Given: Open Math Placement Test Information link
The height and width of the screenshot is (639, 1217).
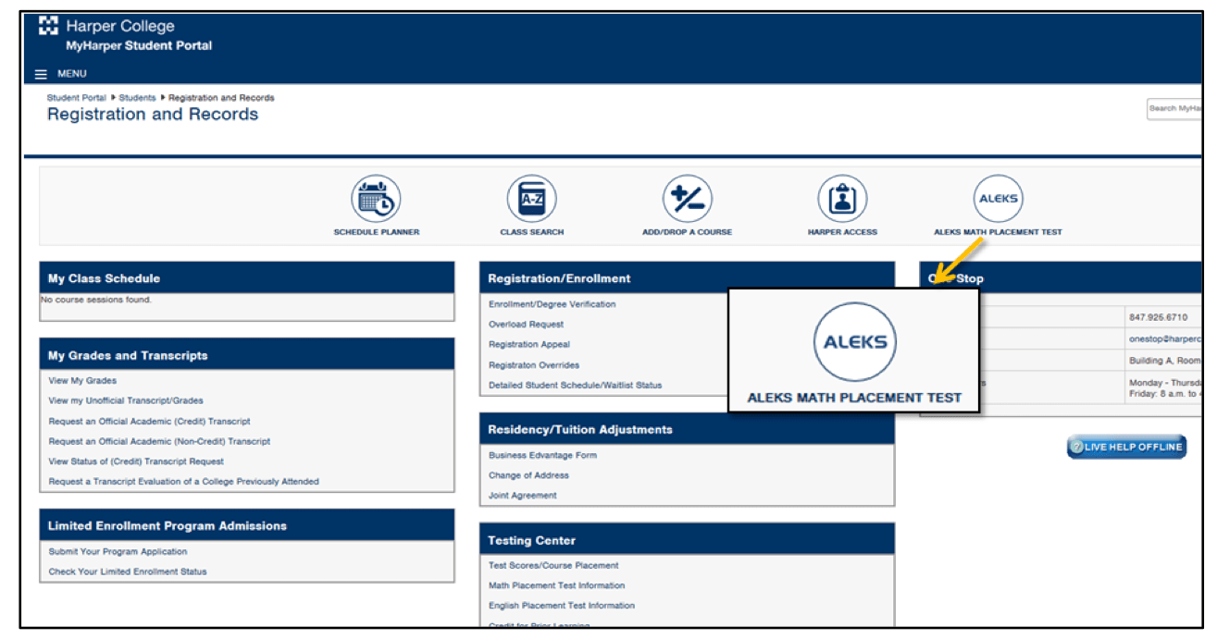Looking at the screenshot, I should [556, 586].
